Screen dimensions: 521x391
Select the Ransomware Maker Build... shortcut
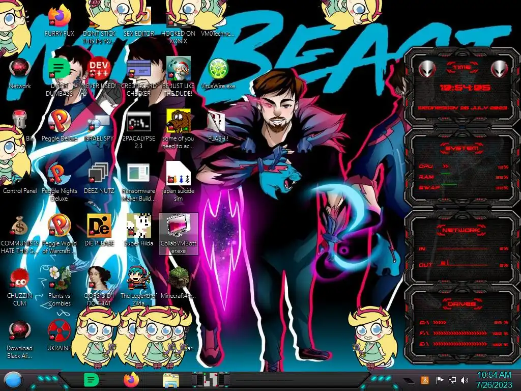[138, 173]
